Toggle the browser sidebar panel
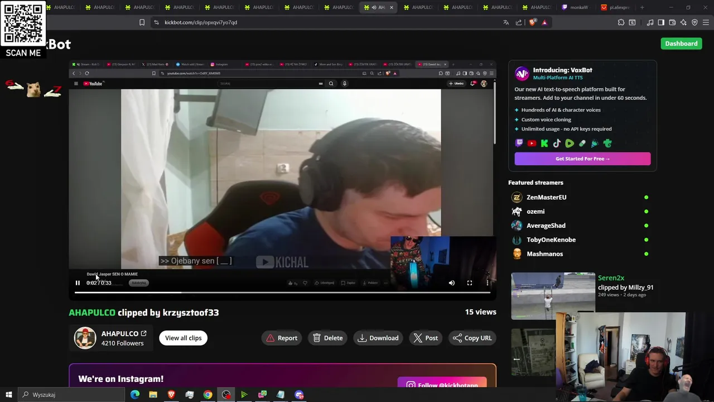 pyautogui.click(x=661, y=22)
